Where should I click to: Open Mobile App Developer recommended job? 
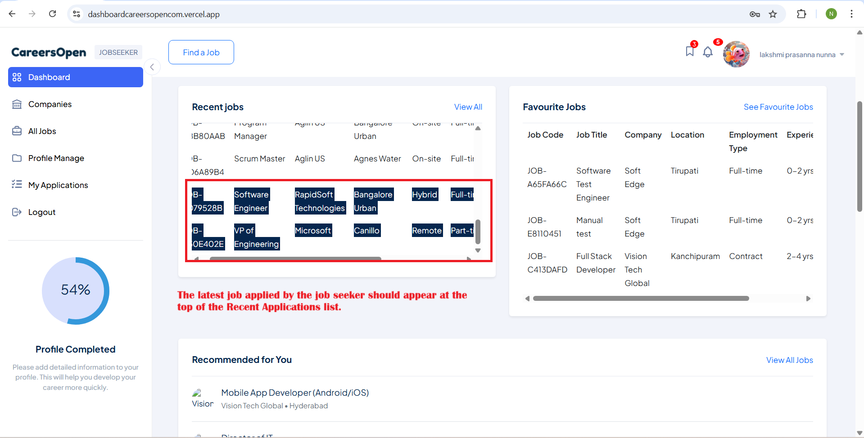pos(294,393)
